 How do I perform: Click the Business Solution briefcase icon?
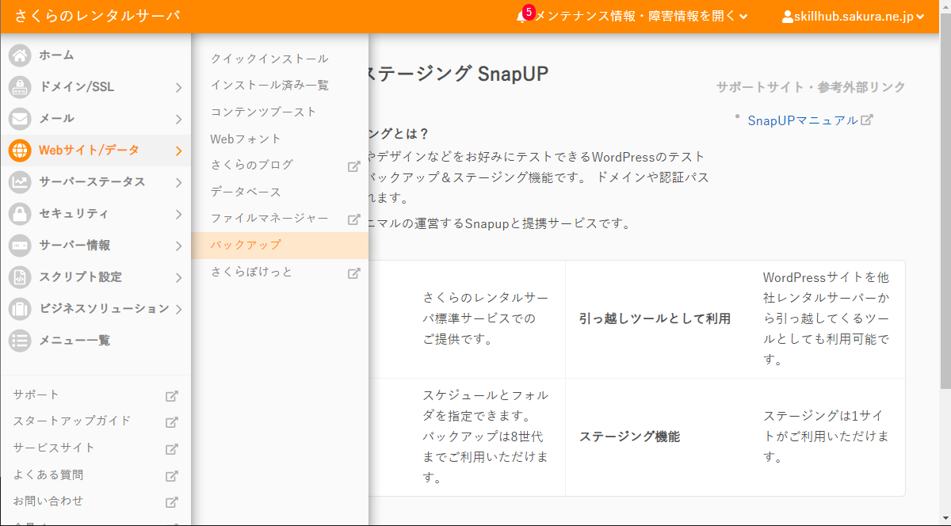coord(20,309)
